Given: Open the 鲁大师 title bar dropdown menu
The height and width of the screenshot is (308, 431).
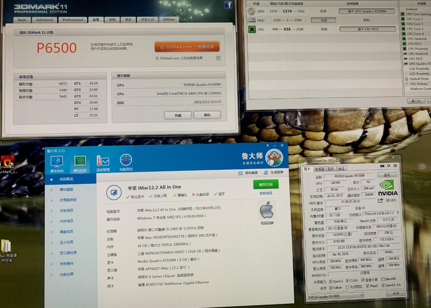Looking at the screenshot, I should 268,145.
